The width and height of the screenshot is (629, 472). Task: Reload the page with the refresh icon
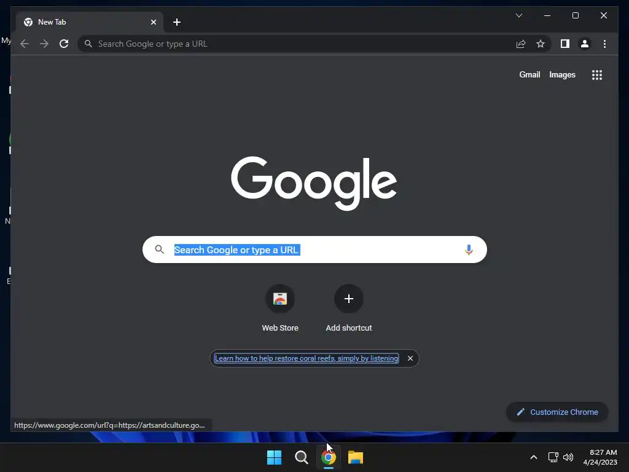64,44
